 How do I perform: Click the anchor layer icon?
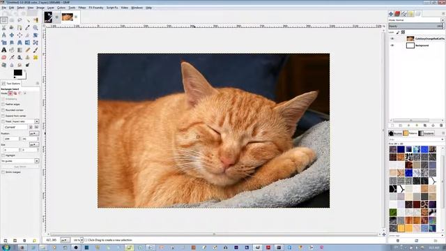point(433,125)
